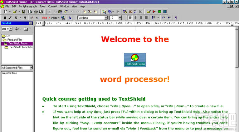Click the open folder icon beside play button
The height and width of the screenshot is (132, 239).
pos(149,12)
